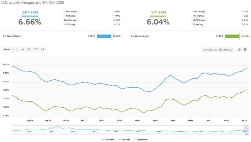This screenshot has height=142, width=251.
Task: Switch the zoom to 5Y
Action: [x=29, y=50]
